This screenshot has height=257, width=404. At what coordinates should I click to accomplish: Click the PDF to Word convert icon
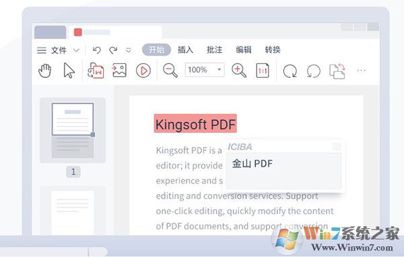pyautogui.click(x=96, y=70)
